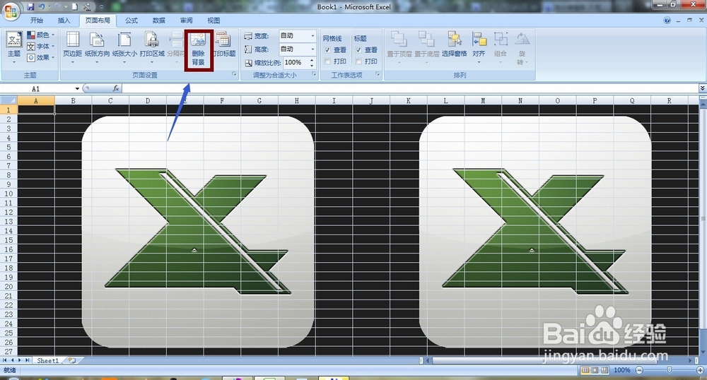Image resolution: width=707 pixels, height=380 pixels.
Task: Select row 20 header
Action: pyautogui.click(x=8, y=287)
